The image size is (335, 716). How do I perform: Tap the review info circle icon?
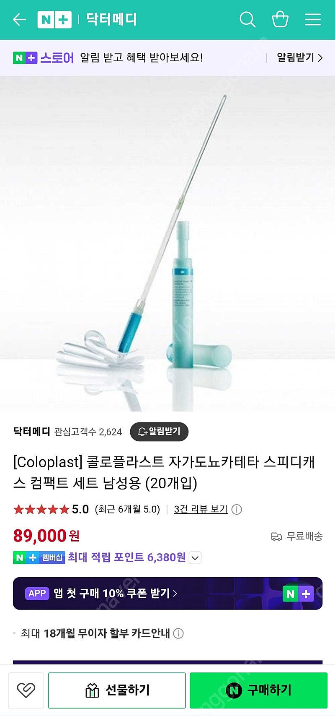click(x=237, y=509)
